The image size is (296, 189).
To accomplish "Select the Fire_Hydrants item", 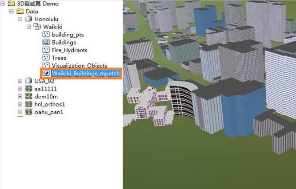I will coord(69,50).
